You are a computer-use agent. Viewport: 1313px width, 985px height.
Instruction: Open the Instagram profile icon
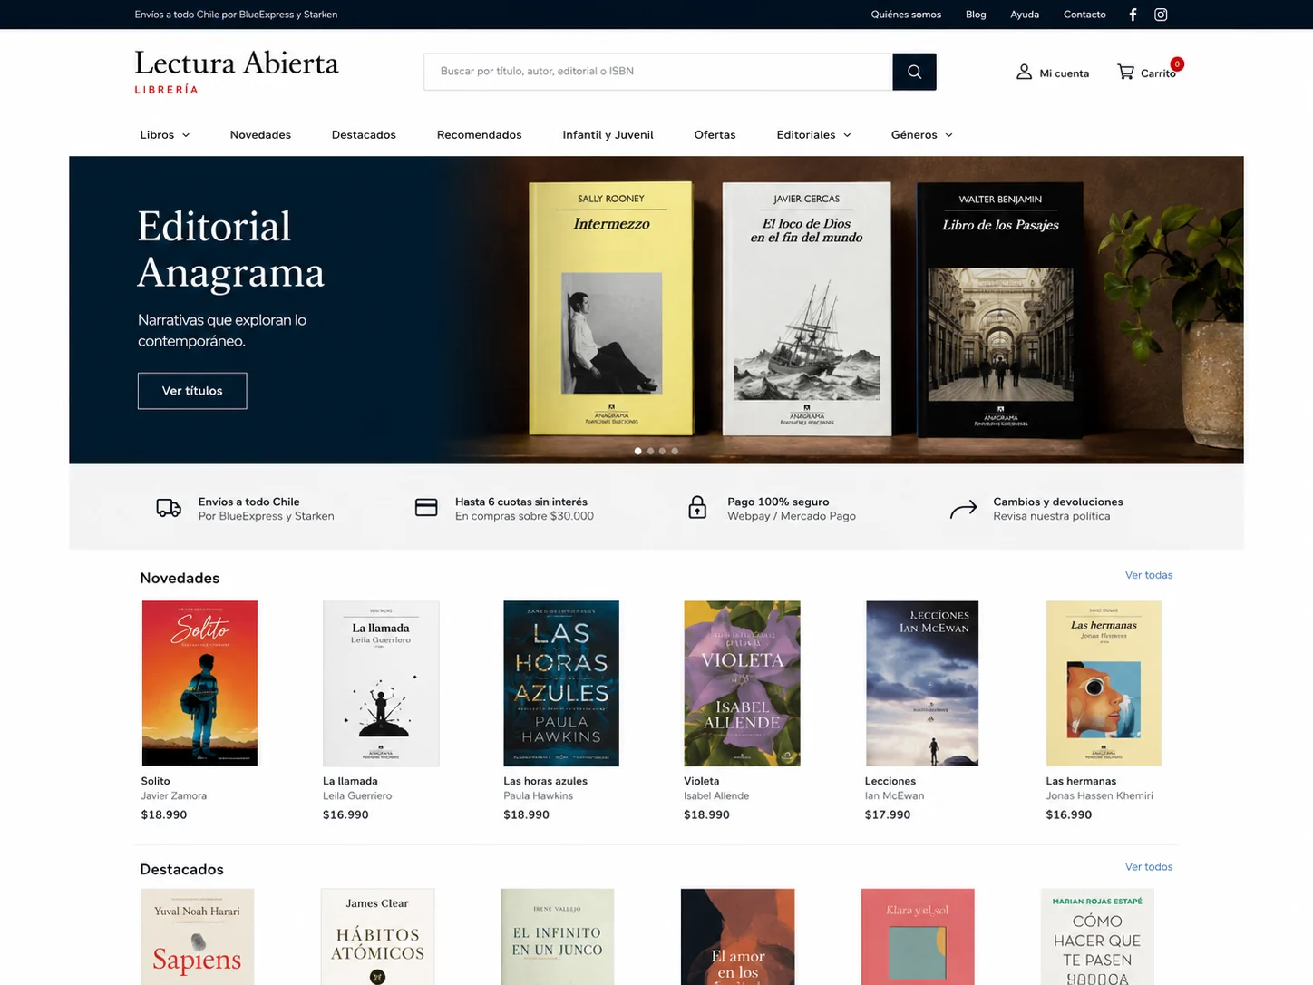click(1161, 15)
